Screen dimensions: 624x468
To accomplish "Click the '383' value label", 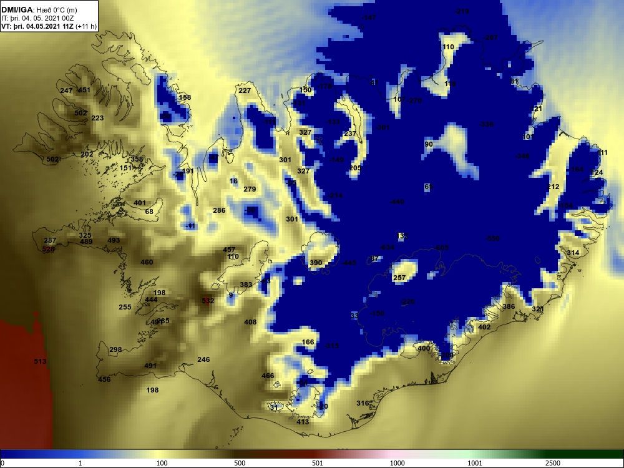I will [x=246, y=285].
